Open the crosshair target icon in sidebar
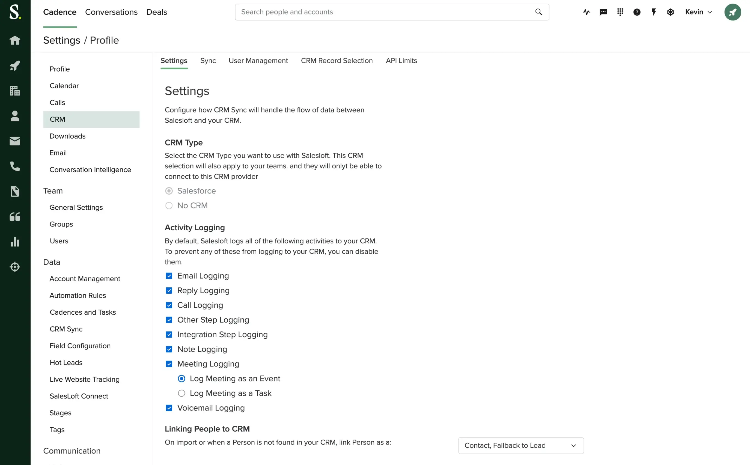 15,267
